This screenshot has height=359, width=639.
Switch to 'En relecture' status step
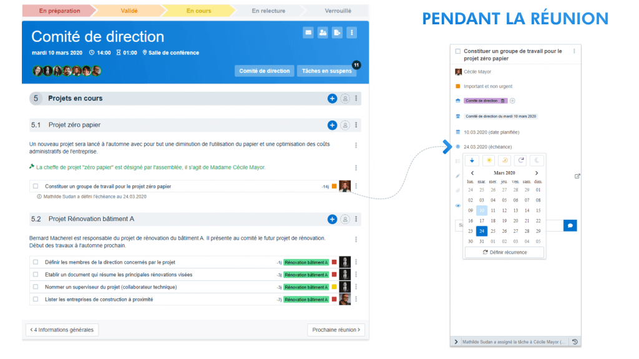(x=268, y=11)
